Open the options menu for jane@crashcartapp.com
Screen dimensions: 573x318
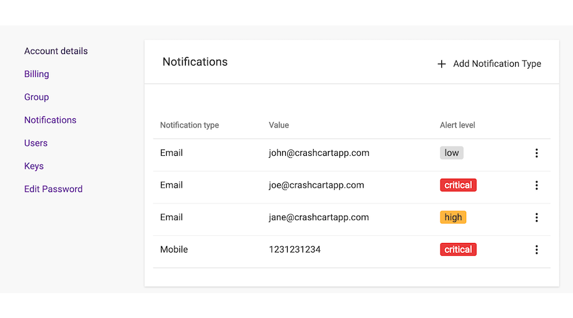pos(537,218)
